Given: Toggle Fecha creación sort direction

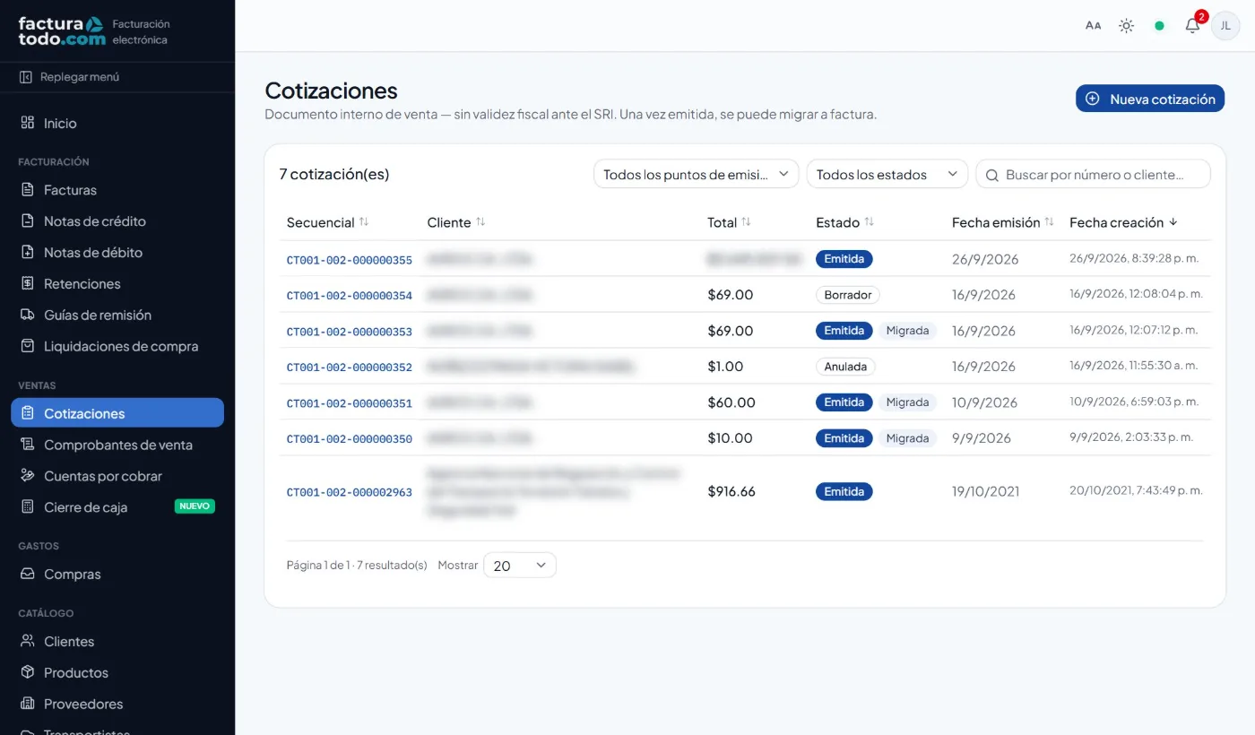Looking at the screenshot, I should point(1124,222).
